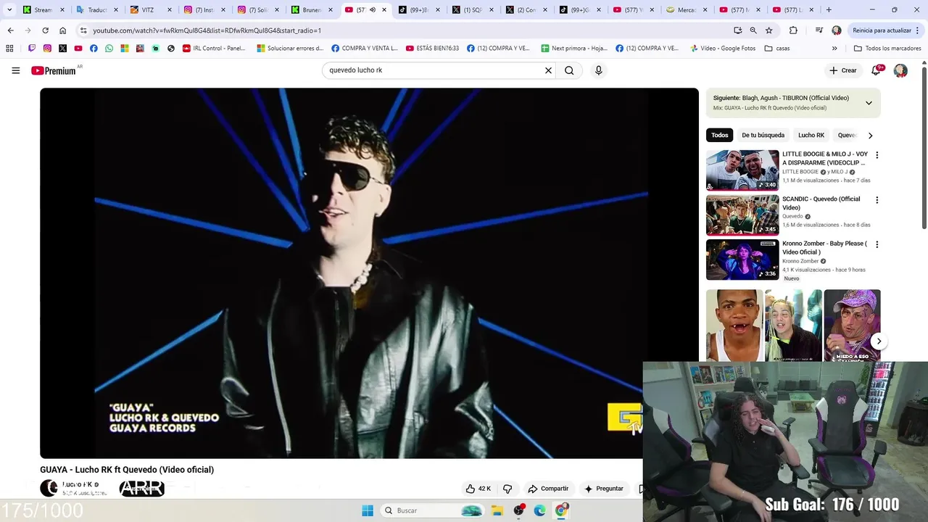Like the video with thumbs up
928x522 pixels.
[478, 489]
